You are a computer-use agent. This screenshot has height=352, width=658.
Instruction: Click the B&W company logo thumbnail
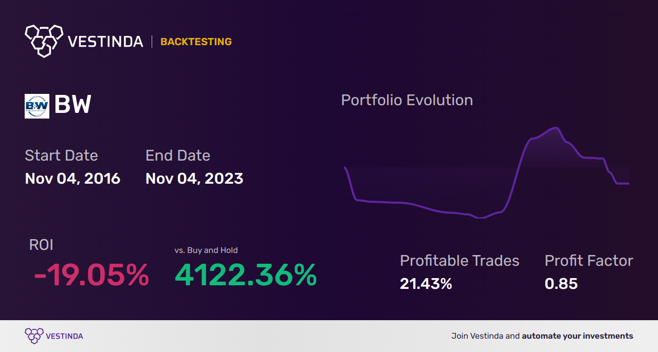37,106
